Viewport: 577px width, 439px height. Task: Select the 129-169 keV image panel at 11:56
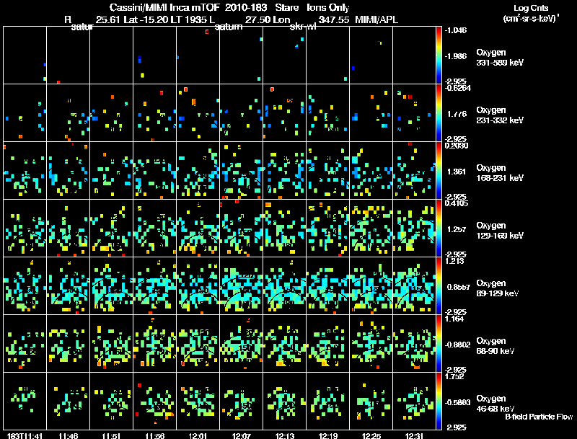pyautogui.click(x=154, y=228)
